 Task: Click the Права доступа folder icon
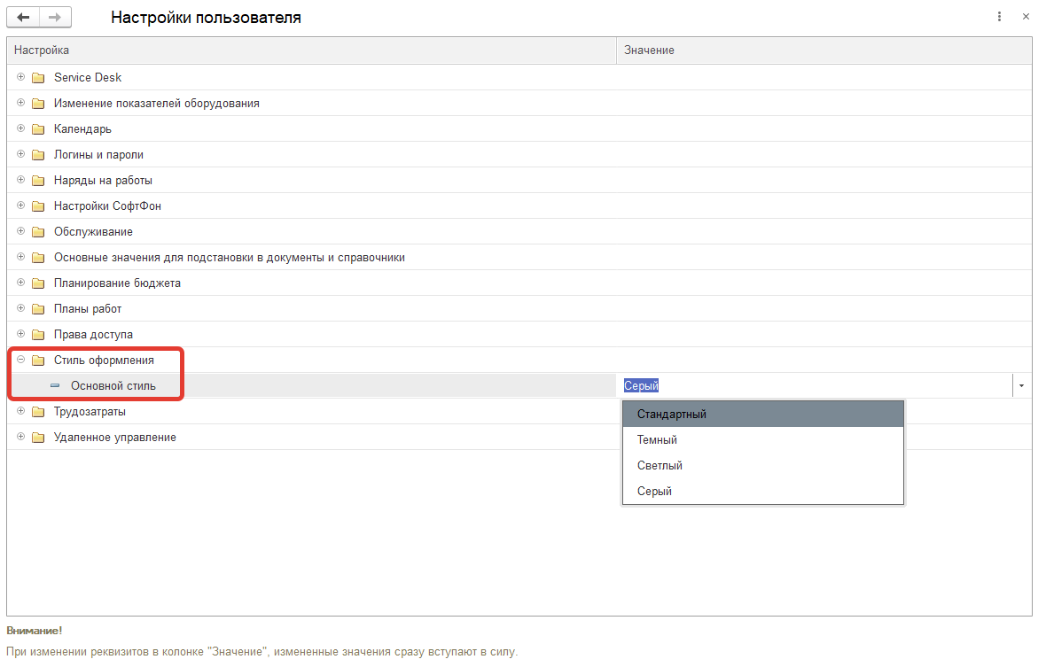coord(38,335)
